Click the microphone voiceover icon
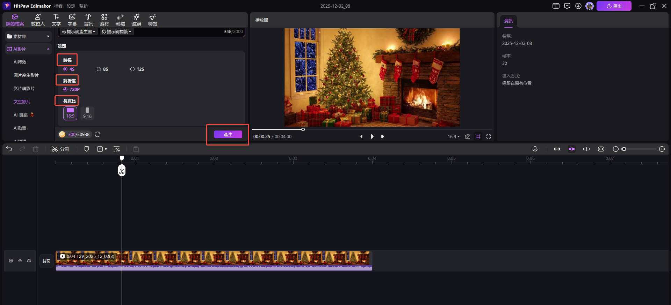 (535, 149)
